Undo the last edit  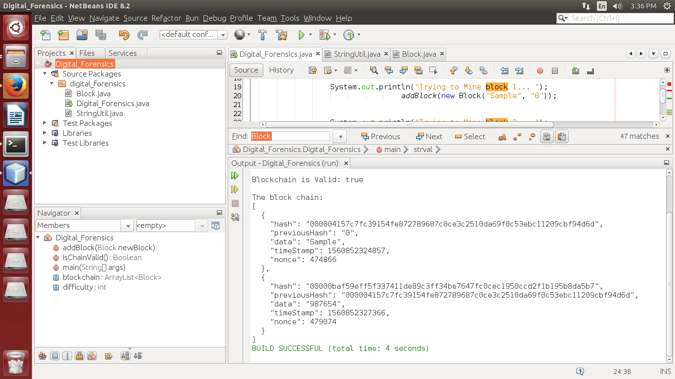tap(124, 35)
